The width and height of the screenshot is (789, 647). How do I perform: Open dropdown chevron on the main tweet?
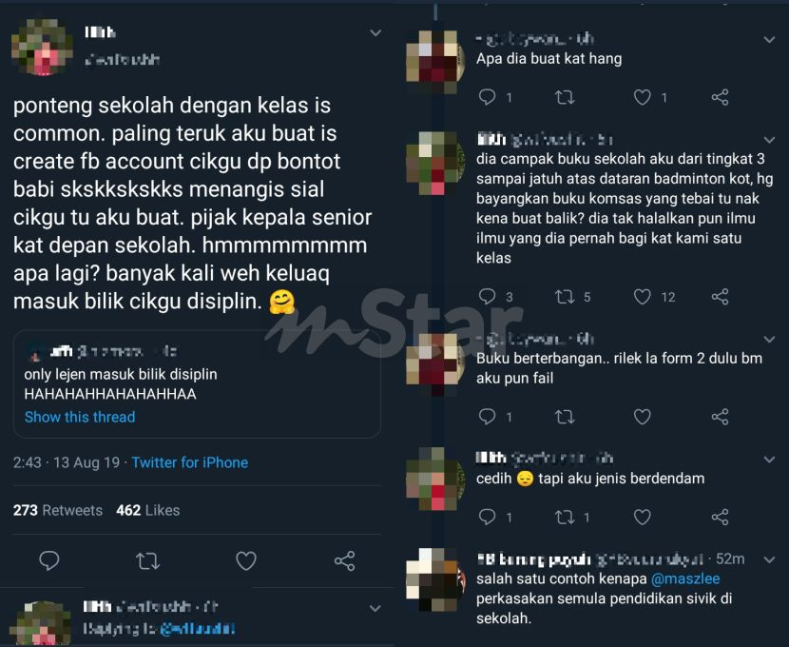click(x=375, y=33)
